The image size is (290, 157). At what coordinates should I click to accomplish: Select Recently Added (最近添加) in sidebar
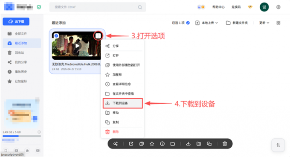(x=22, y=43)
